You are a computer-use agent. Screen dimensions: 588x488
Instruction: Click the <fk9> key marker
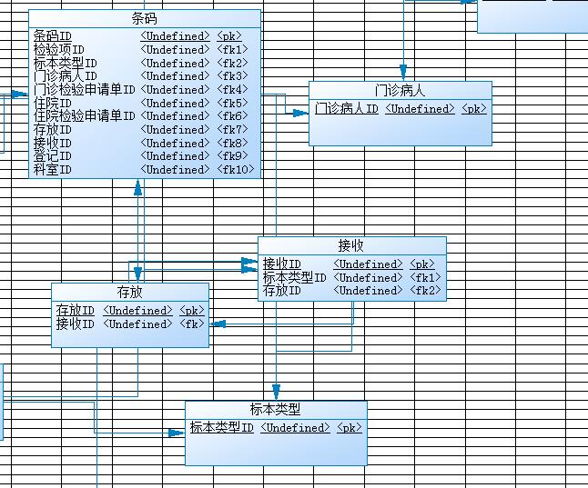click(x=232, y=156)
